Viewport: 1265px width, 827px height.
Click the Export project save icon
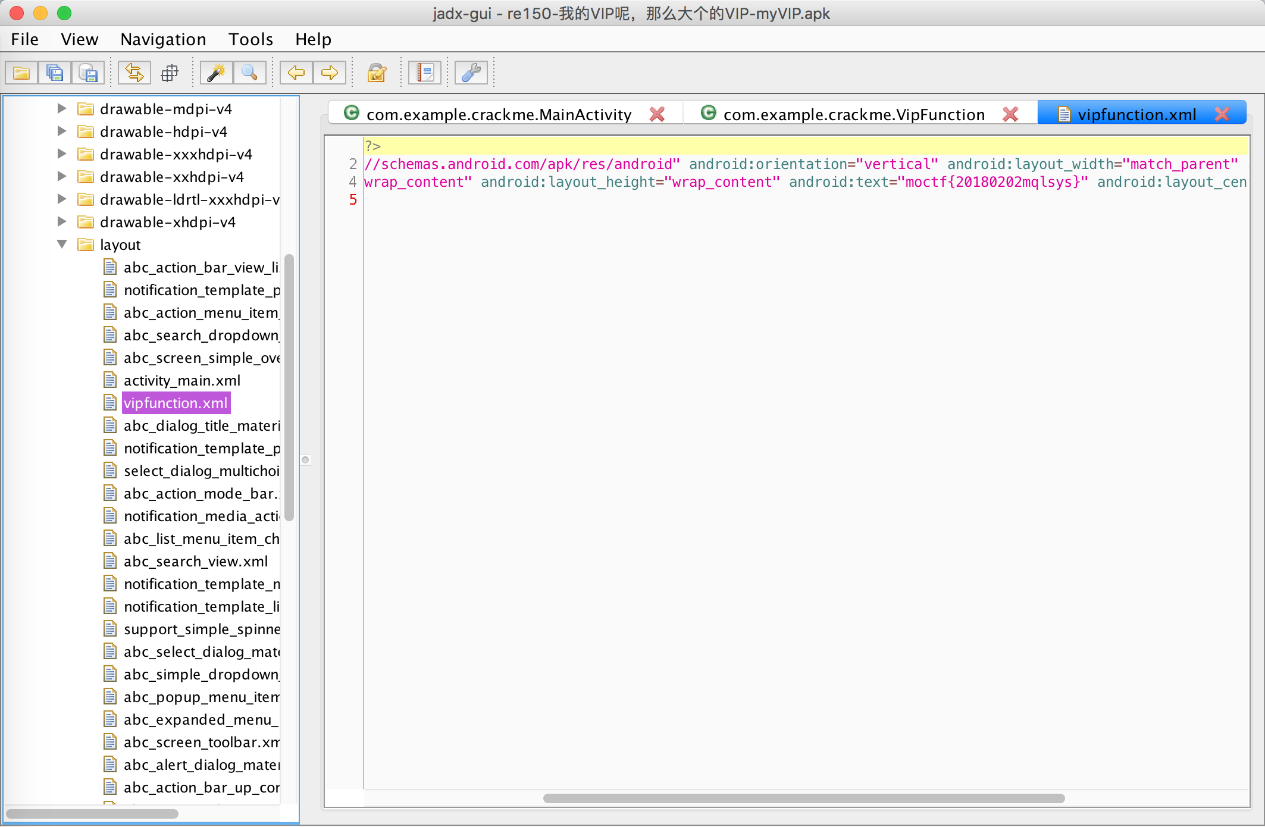click(x=88, y=73)
